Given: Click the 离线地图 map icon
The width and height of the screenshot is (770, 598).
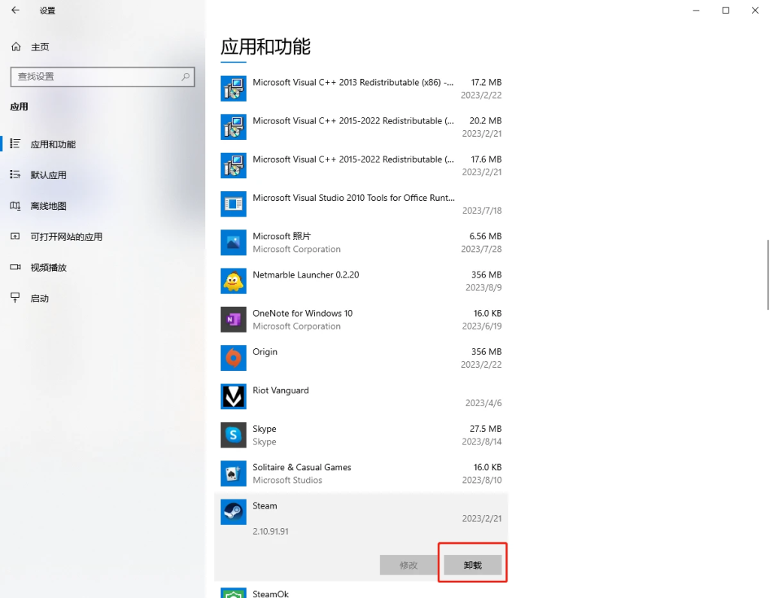Looking at the screenshot, I should tap(15, 206).
